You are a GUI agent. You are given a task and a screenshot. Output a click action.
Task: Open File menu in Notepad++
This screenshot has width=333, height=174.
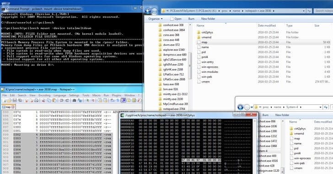point(5,95)
